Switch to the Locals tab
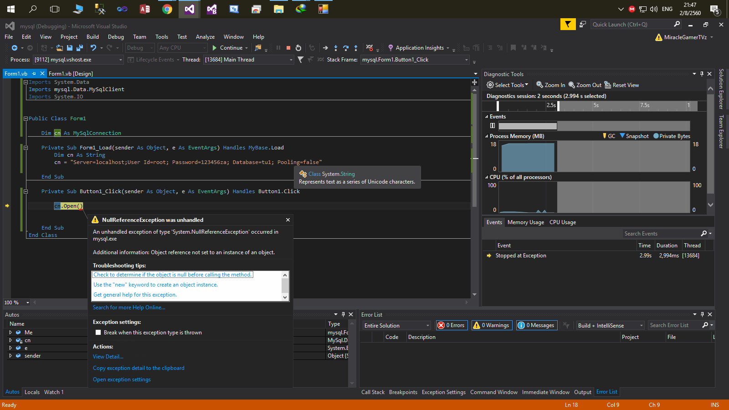The width and height of the screenshot is (729, 410). pos(32,392)
